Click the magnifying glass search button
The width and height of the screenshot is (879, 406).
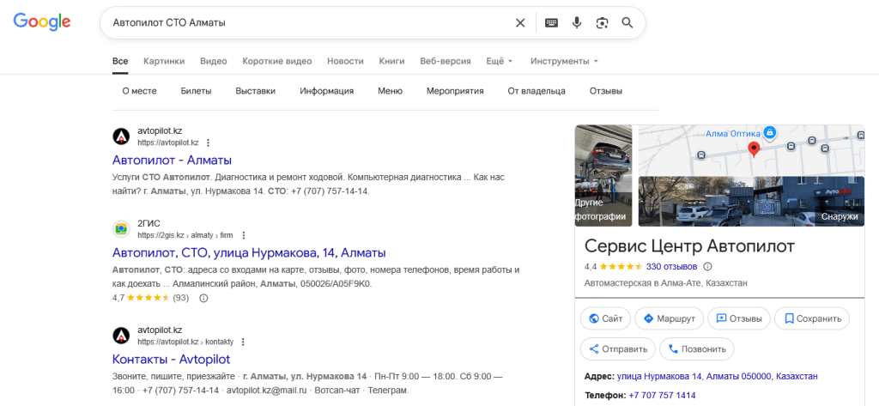click(x=627, y=23)
